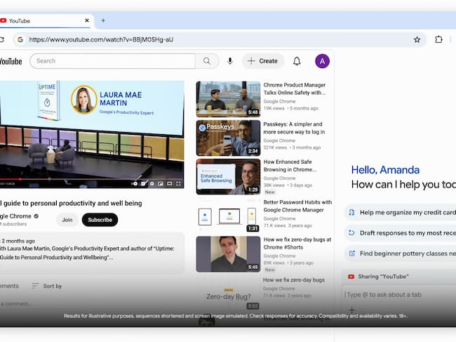Open title 'How we fix zero-day bugs #Shorts'

pos(297,243)
